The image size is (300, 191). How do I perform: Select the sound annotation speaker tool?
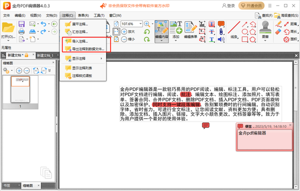(221, 39)
